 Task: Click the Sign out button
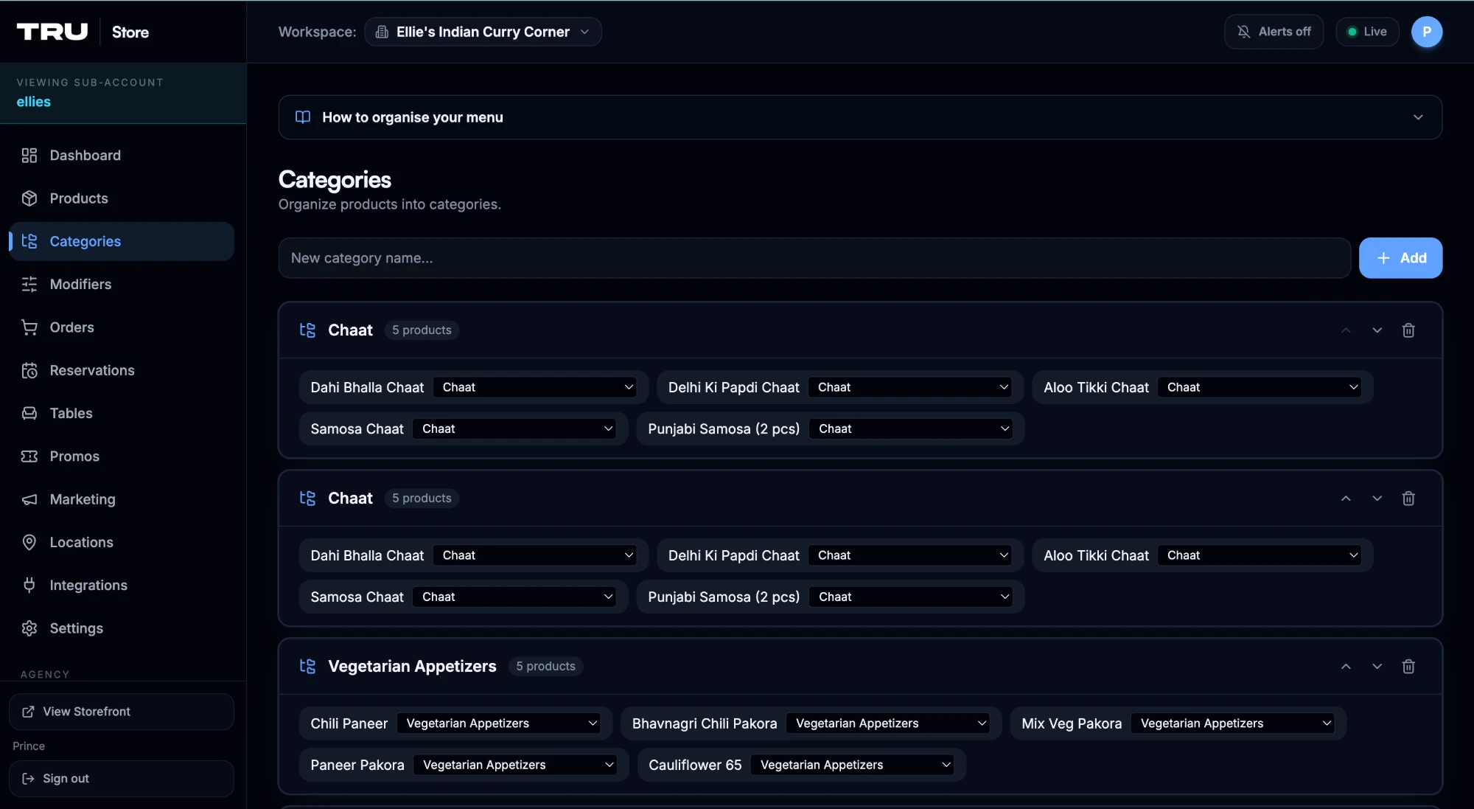(122, 779)
